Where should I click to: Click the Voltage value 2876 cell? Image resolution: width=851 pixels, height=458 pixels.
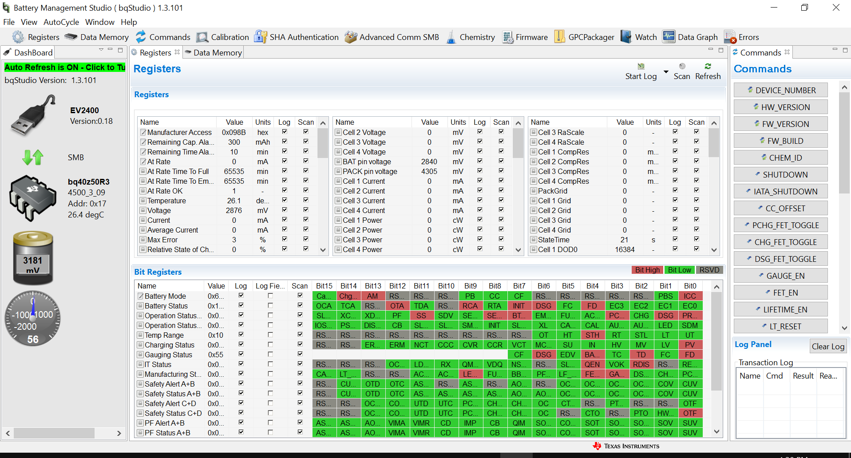(x=234, y=210)
